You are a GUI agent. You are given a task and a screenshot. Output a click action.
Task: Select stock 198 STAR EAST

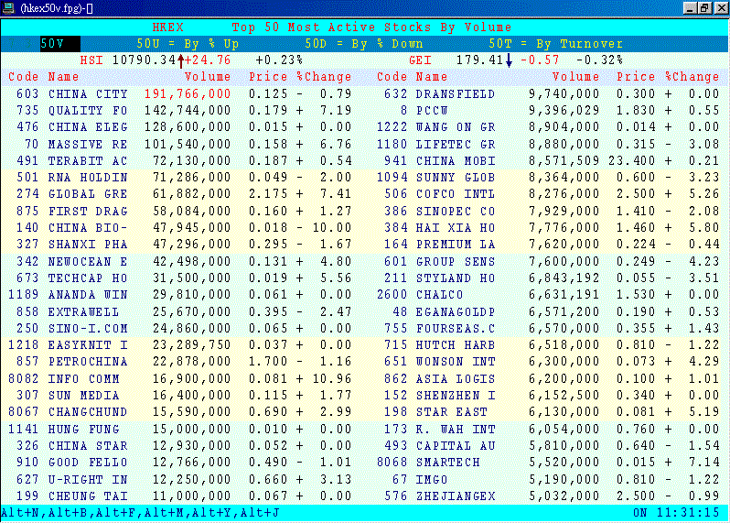point(548,412)
